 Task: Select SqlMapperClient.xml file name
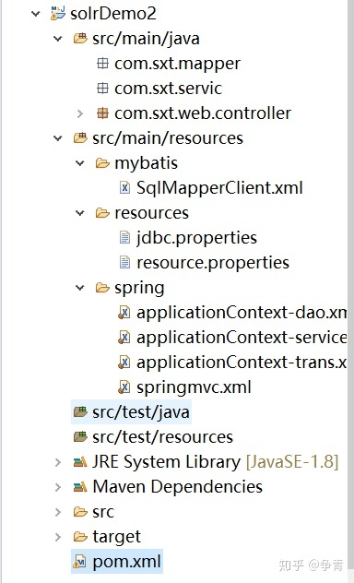220,188
